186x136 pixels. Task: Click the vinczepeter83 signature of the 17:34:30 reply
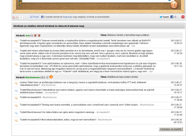[103, 59]
